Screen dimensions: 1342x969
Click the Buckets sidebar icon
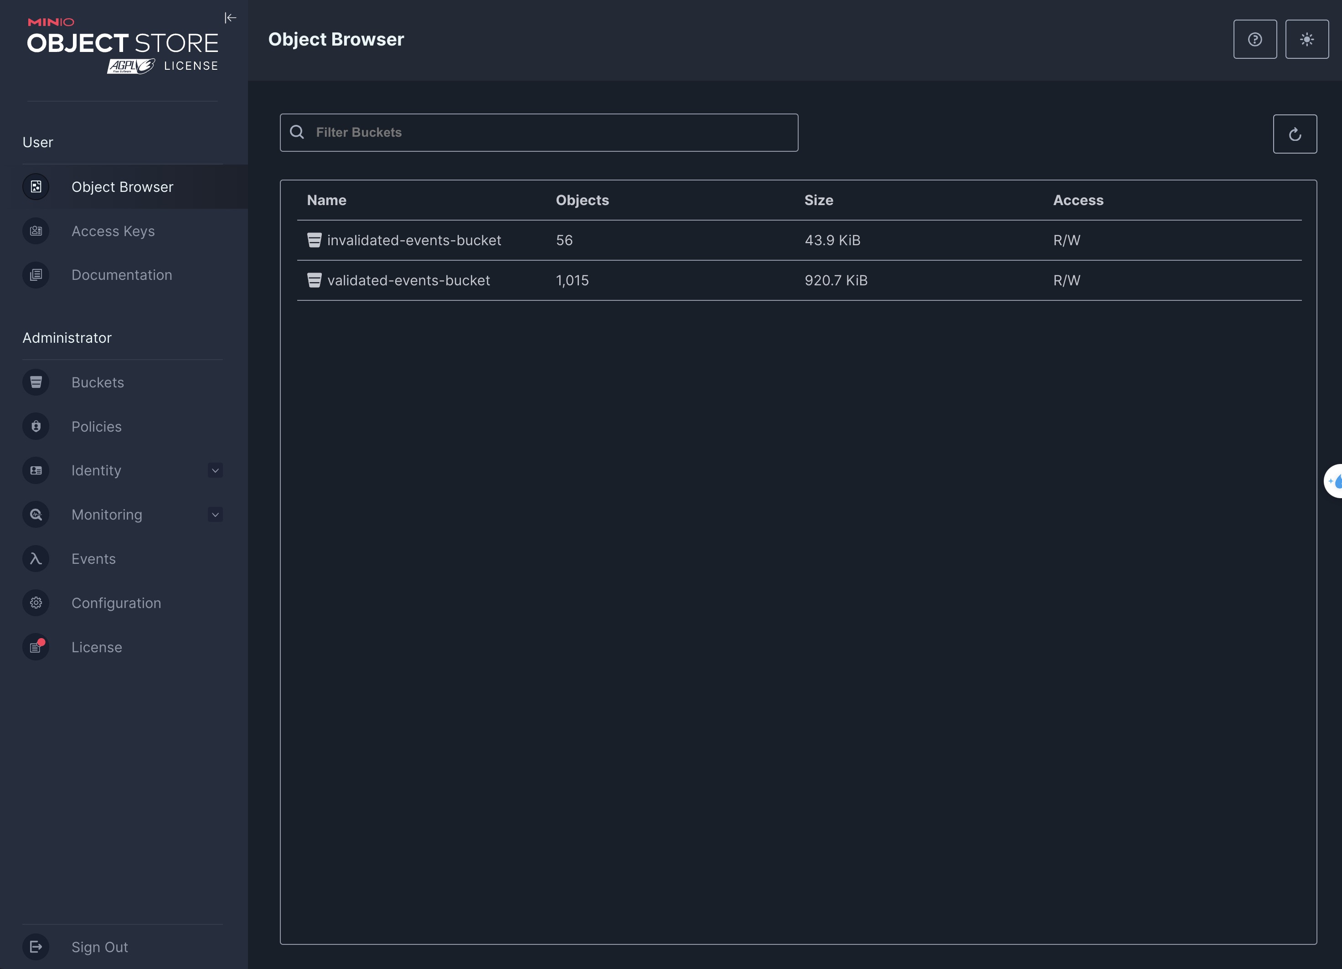(x=36, y=382)
